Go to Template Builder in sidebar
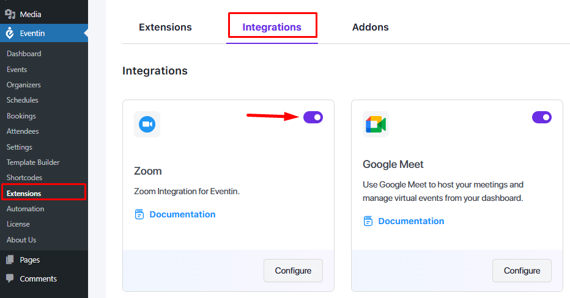This screenshot has width=570, height=298. [33, 162]
